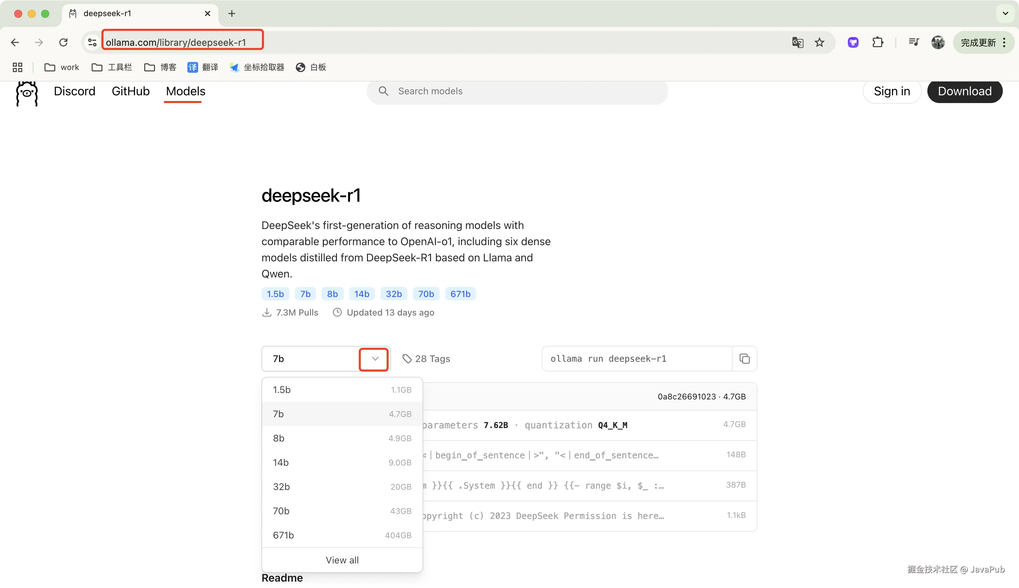
Task: Bookmark this page with the star icon
Action: click(x=819, y=42)
